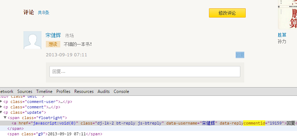Click the author name 孙力
Screen dimensions: 297x136
(282, 41)
